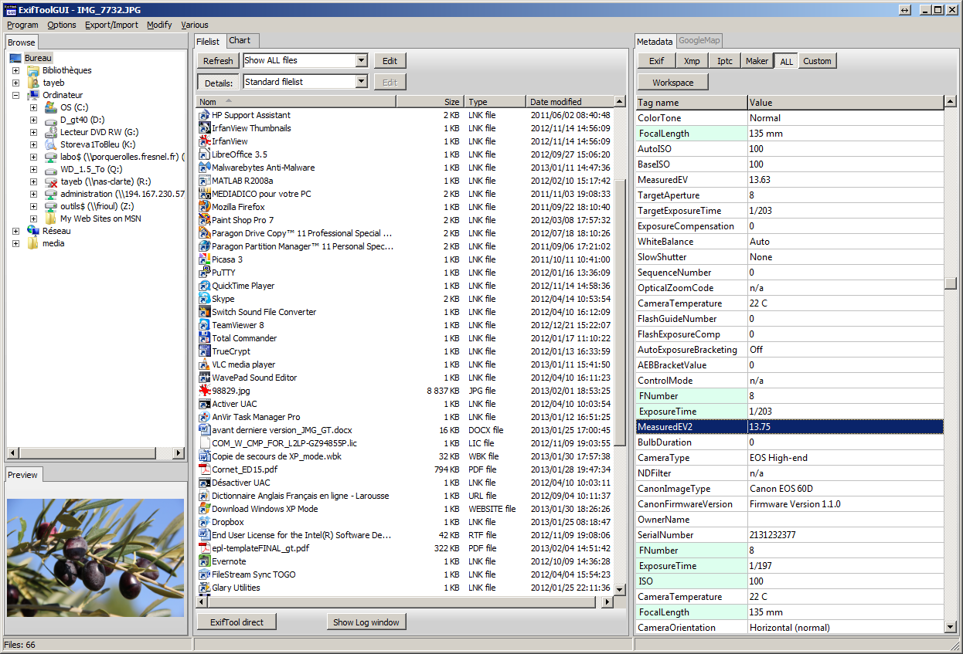Toggle the ALL metadata button

786,61
